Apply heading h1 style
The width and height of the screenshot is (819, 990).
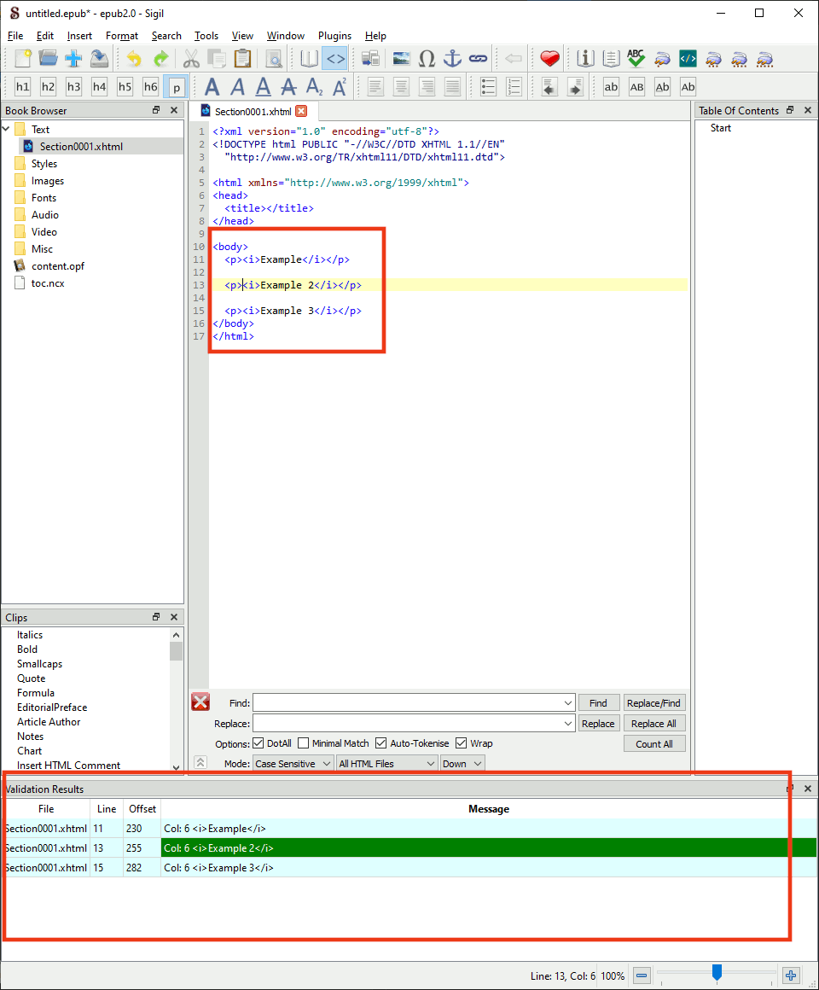[23, 86]
